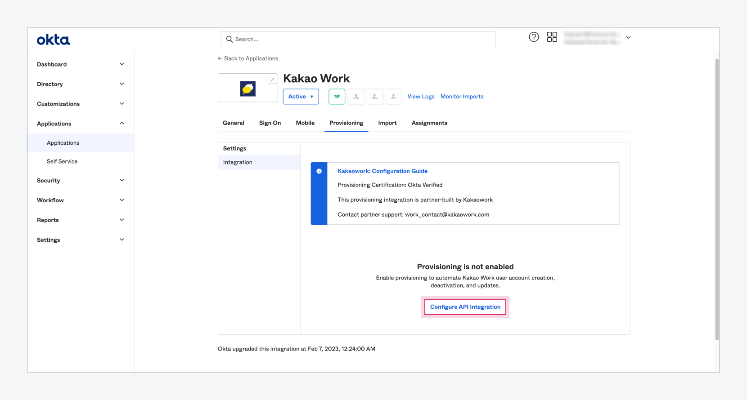Select Integration under Settings
The height and width of the screenshot is (400, 747).
259,162
